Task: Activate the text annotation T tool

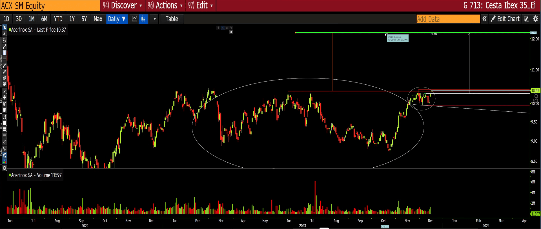Action: 5,53
